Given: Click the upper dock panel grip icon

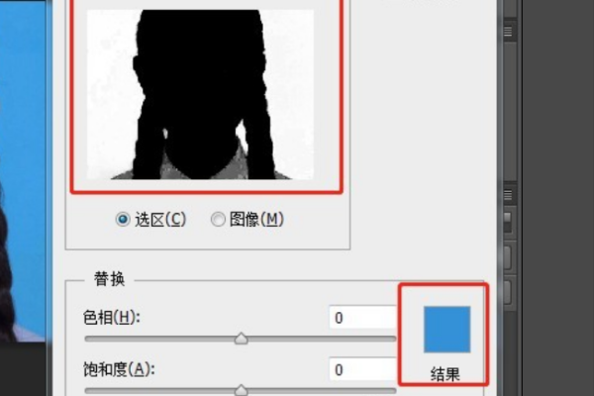Looking at the screenshot, I should [508, 31].
